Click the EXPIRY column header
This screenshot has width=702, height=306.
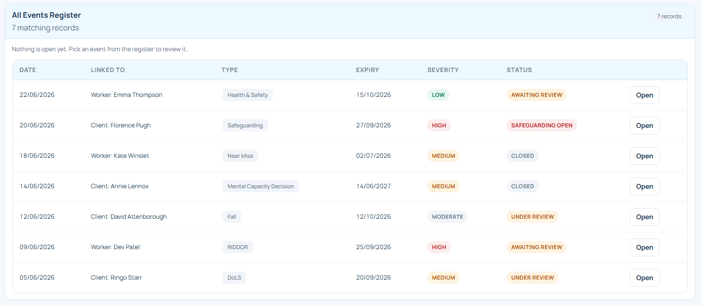click(367, 70)
